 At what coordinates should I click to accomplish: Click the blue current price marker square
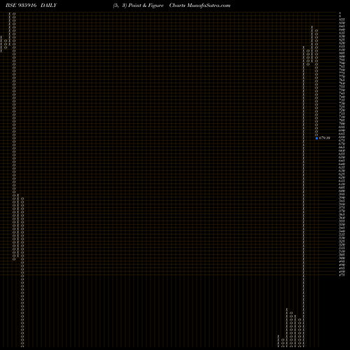pos(316,138)
